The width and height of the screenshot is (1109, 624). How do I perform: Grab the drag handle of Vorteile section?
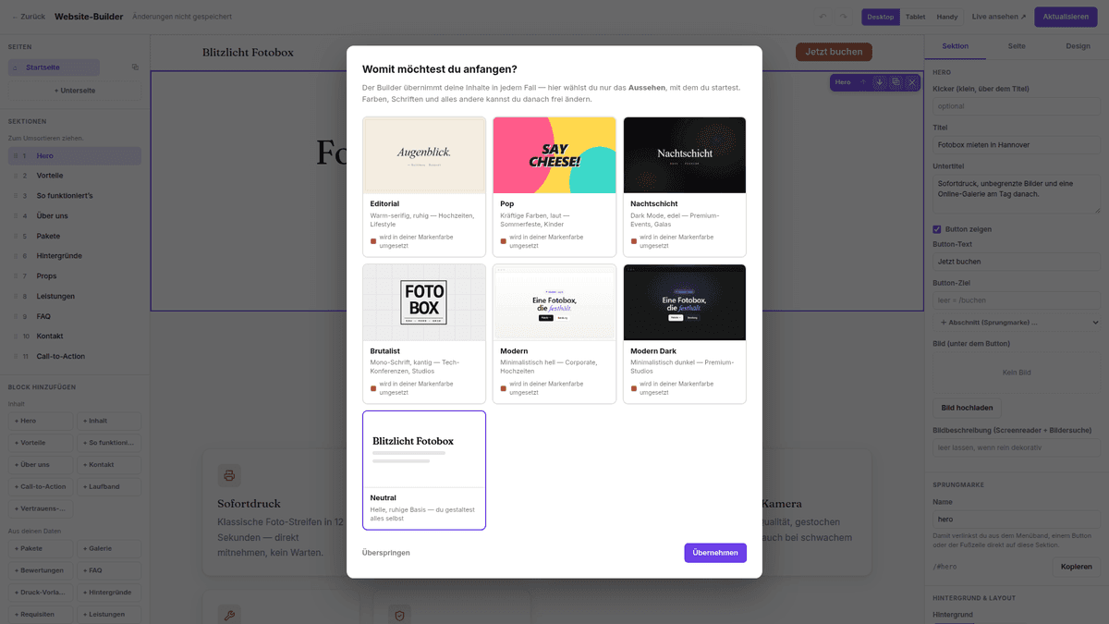[14, 176]
